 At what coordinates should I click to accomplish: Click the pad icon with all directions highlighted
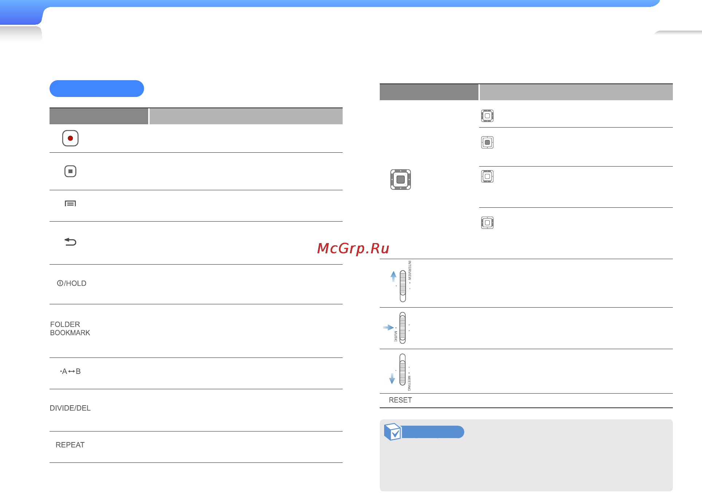pos(487,116)
